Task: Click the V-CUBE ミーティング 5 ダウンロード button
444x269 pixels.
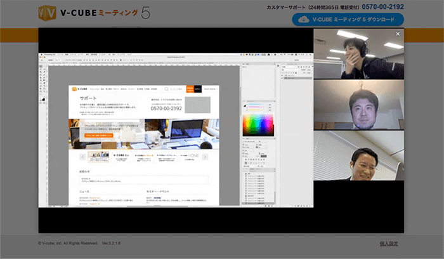Action: pyautogui.click(x=348, y=20)
